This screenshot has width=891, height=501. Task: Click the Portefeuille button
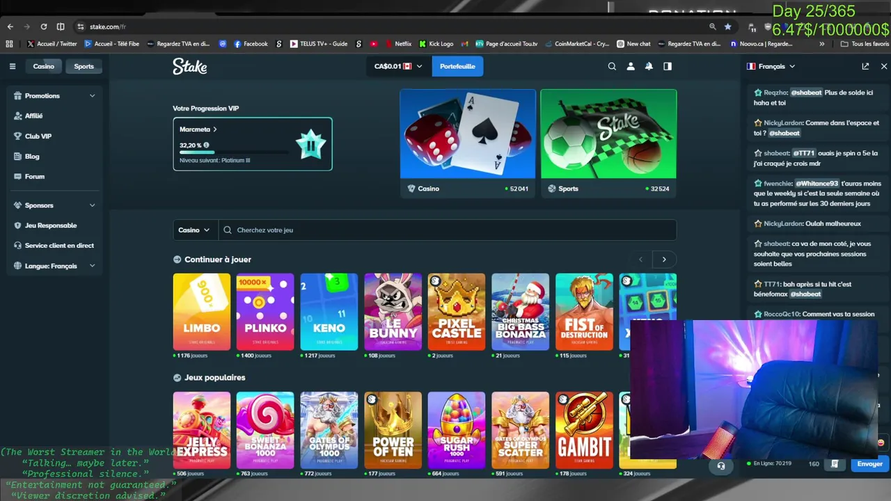[457, 66]
